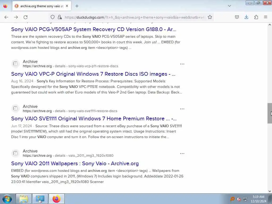Image resolution: width=272 pixels, height=204 pixels.
Task: Open the Firefox application menu
Action: click(x=266, y=17)
